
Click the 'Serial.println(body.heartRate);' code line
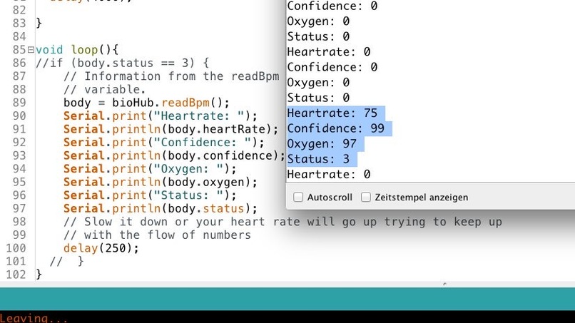(171, 129)
